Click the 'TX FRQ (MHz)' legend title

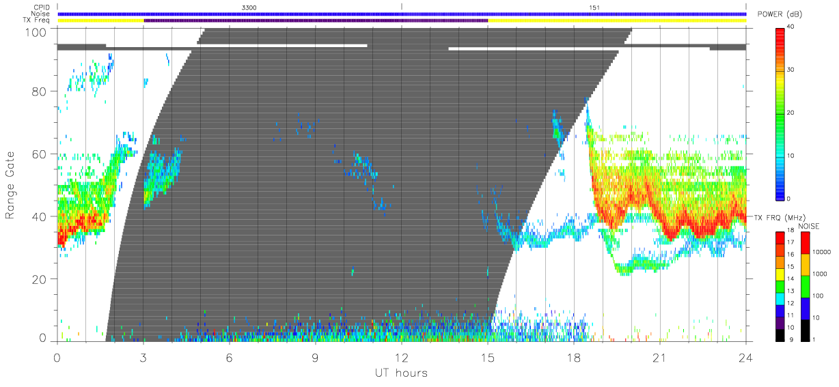pyautogui.click(x=779, y=217)
